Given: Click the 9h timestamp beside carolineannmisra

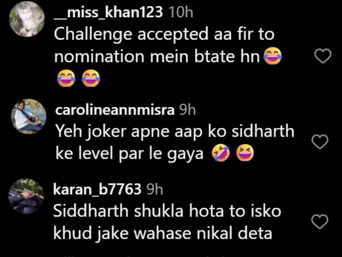Looking at the screenshot, I should click(187, 110).
